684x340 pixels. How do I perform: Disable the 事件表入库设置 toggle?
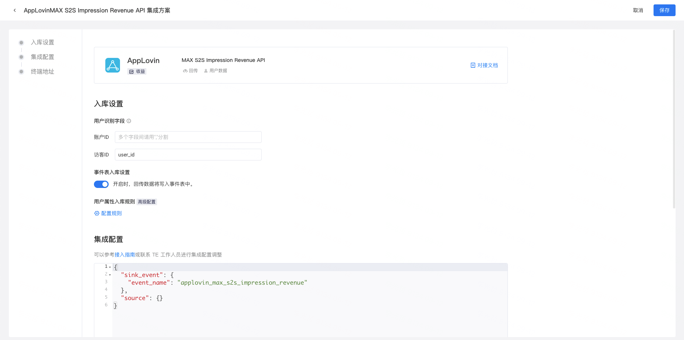(101, 184)
